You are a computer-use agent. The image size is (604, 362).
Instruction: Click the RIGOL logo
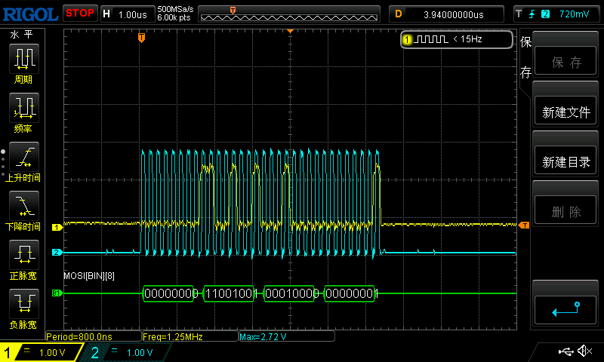30,14
